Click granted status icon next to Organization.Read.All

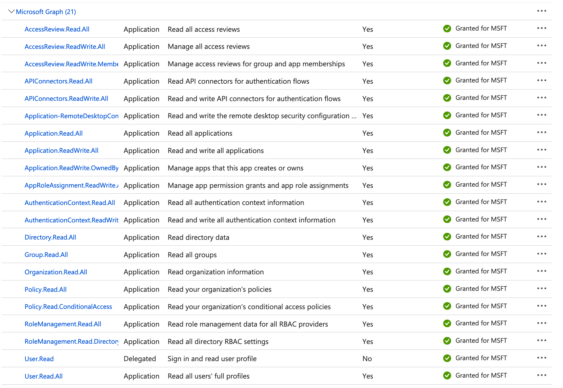(x=447, y=271)
